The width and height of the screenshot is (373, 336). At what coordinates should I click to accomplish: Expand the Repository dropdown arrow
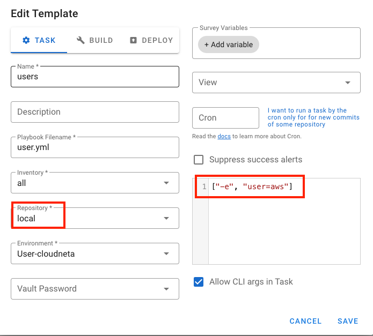click(x=166, y=218)
